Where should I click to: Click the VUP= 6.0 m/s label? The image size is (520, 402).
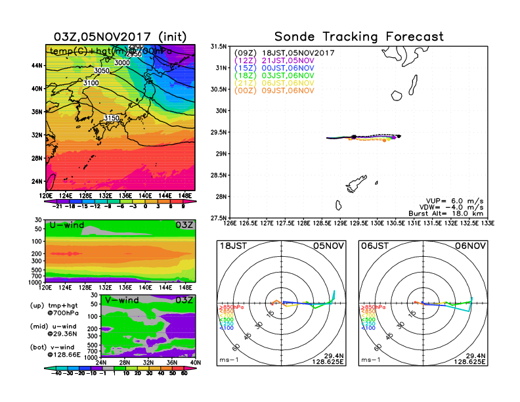[x=452, y=197]
